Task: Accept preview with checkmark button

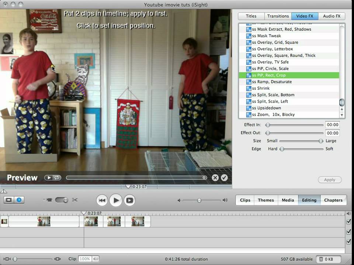Action: pos(224,178)
